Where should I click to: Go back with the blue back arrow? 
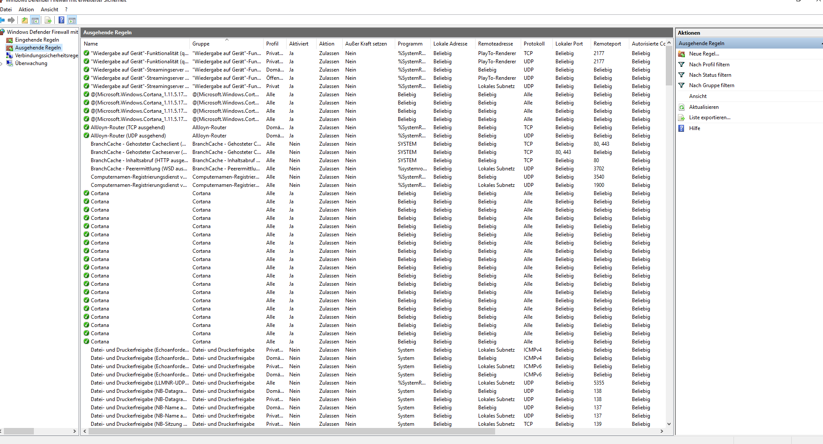pos(2,20)
